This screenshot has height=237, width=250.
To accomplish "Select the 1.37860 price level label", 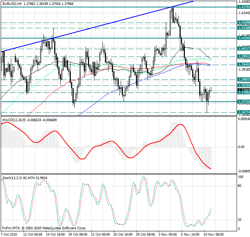I will (x=244, y=93).
